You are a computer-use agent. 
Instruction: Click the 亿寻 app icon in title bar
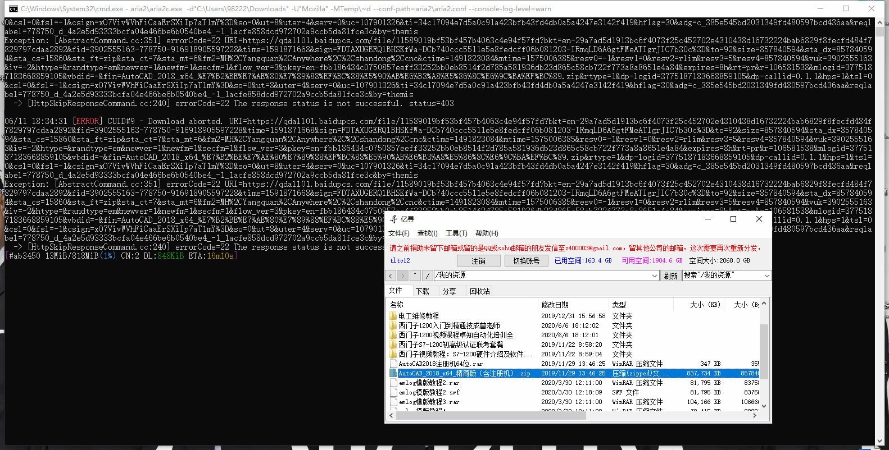point(394,219)
